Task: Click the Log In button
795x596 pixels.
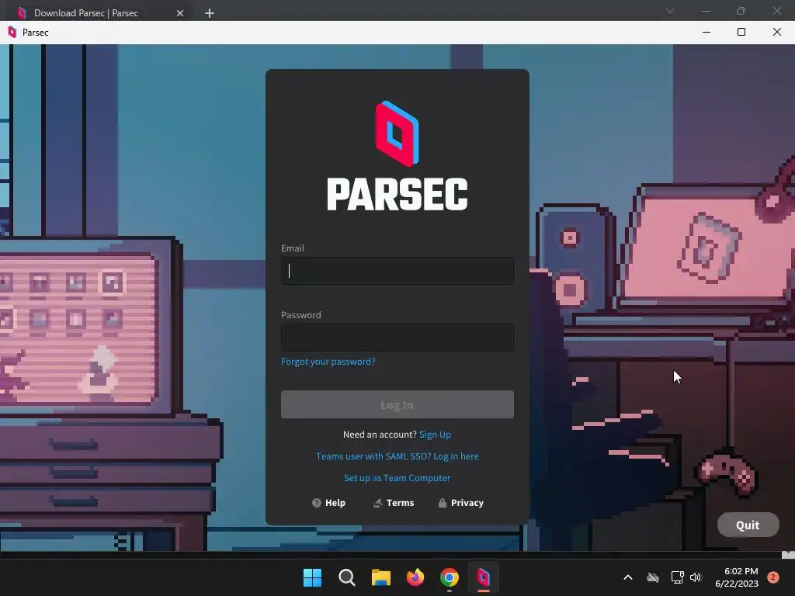Action: click(x=397, y=404)
